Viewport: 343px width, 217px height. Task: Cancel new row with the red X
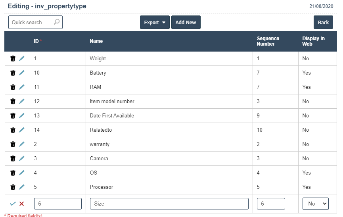[22, 204]
